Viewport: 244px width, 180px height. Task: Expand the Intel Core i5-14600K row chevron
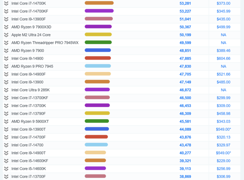click(6, 169)
